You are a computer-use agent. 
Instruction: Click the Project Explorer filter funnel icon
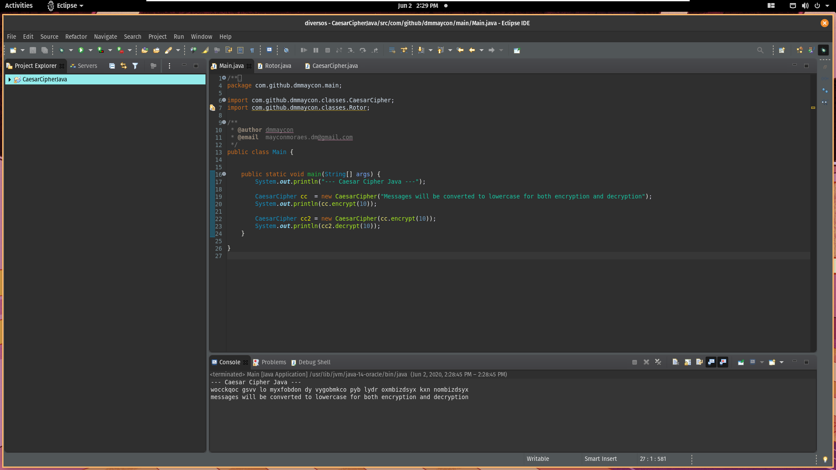click(135, 66)
